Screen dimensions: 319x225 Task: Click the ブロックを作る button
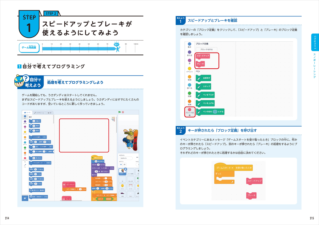[x=207, y=50]
